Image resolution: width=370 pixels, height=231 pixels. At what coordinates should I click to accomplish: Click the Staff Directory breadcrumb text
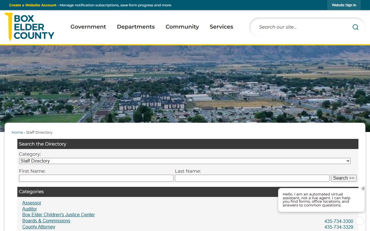pyautogui.click(x=39, y=132)
